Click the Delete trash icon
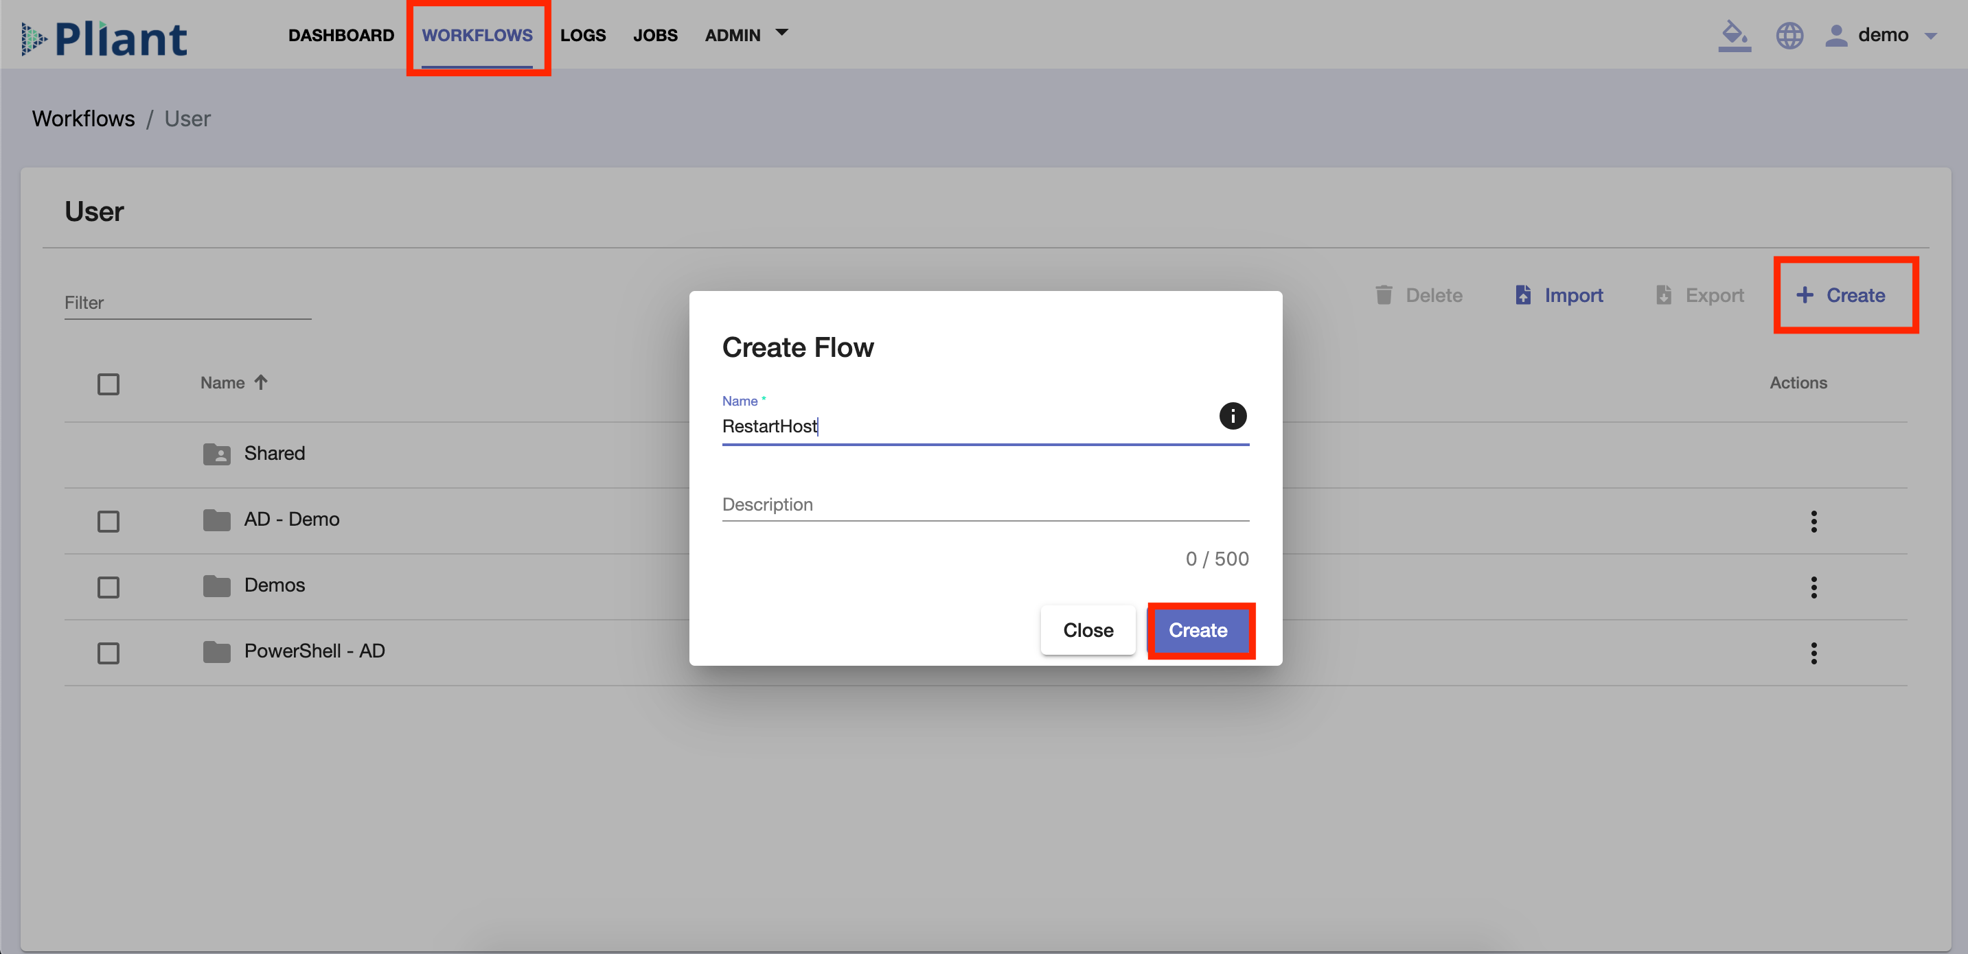 tap(1384, 295)
